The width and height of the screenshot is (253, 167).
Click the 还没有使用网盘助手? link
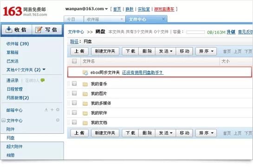click(143, 72)
